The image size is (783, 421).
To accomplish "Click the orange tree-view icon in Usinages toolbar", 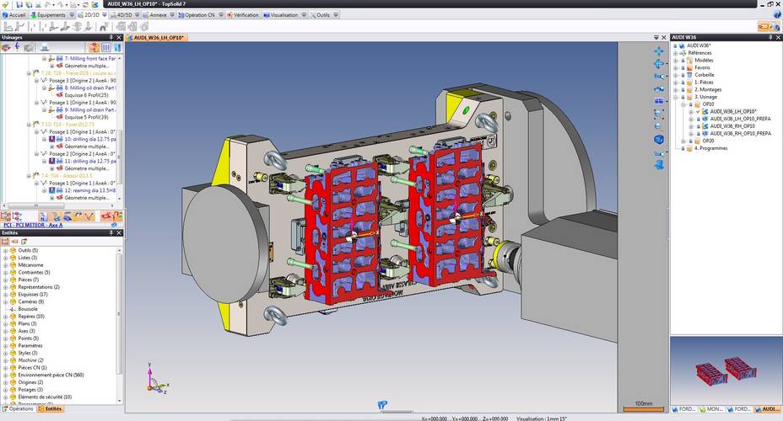I will [x=94, y=47].
